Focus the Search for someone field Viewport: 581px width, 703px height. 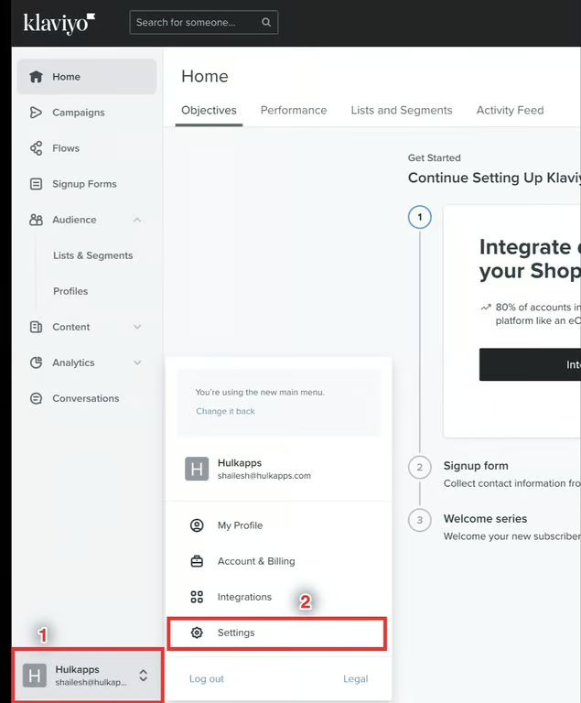(203, 22)
